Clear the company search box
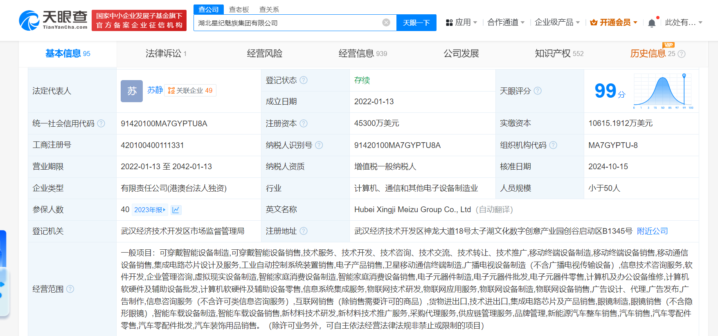 pos(386,22)
